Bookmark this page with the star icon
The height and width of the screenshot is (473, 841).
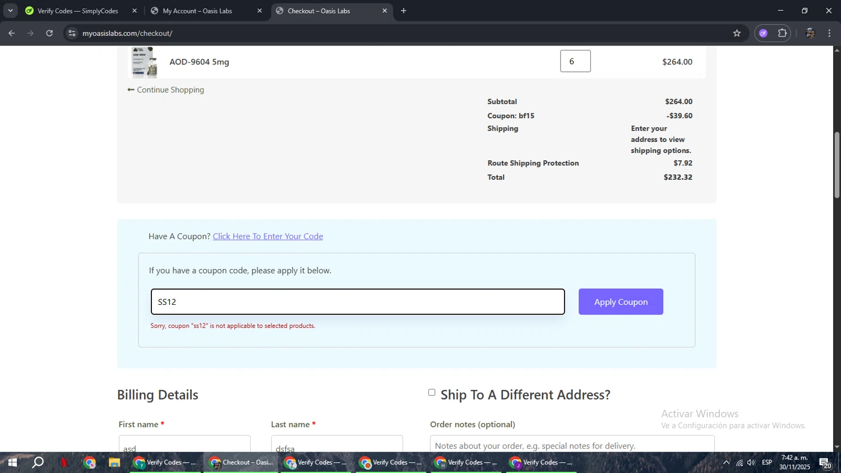(737, 33)
